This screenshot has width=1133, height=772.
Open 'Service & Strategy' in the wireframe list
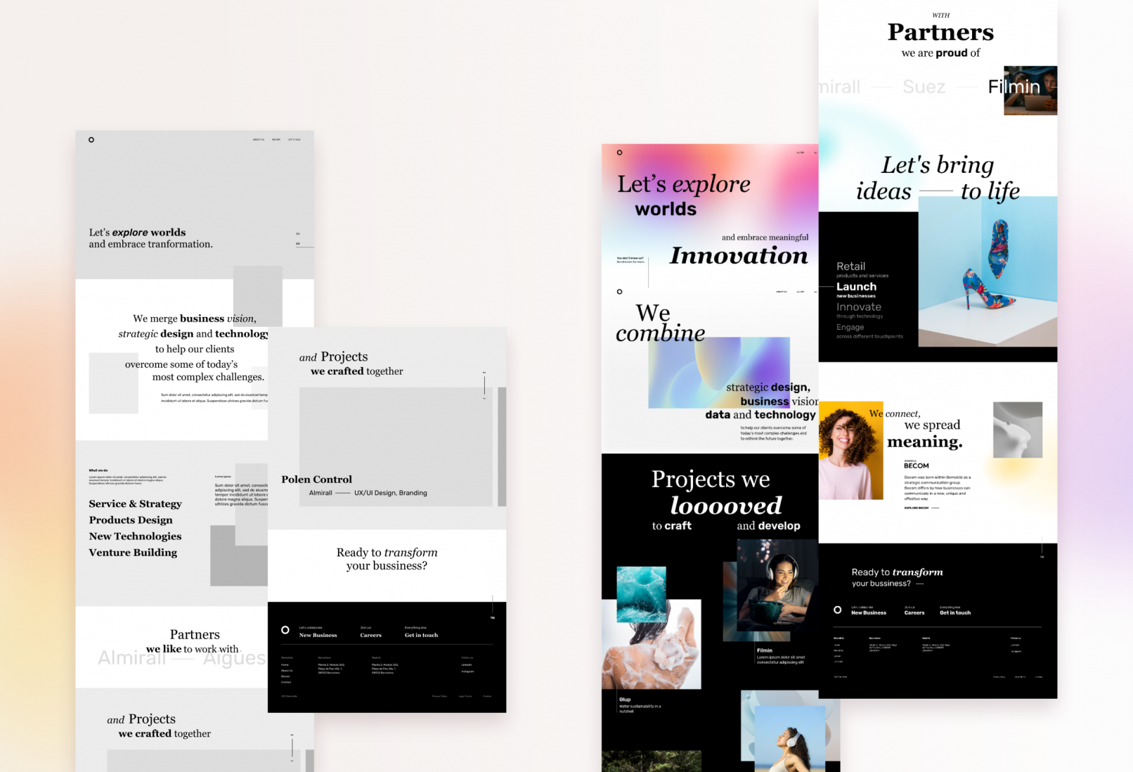click(135, 504)
